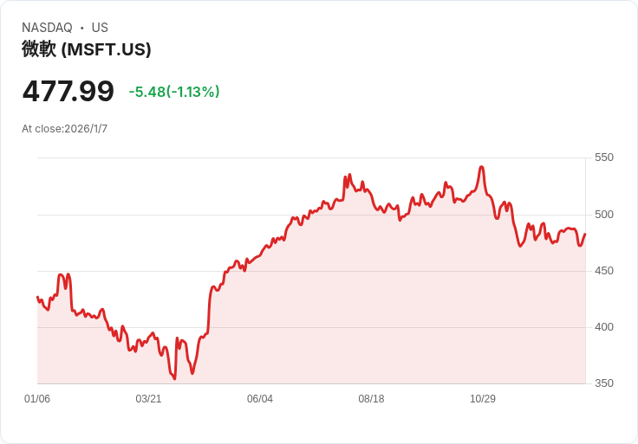This screenshot has width=638, height=444.
Task: Select the 06/04 date on the x-axis
Action: (x=260, y=399)
